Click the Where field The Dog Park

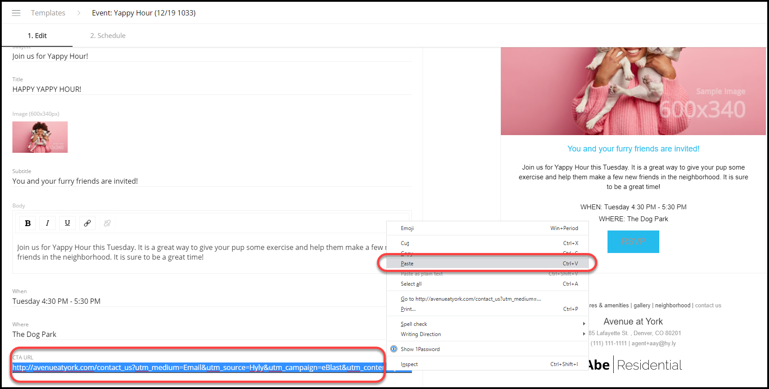click(x=199, y=334)
